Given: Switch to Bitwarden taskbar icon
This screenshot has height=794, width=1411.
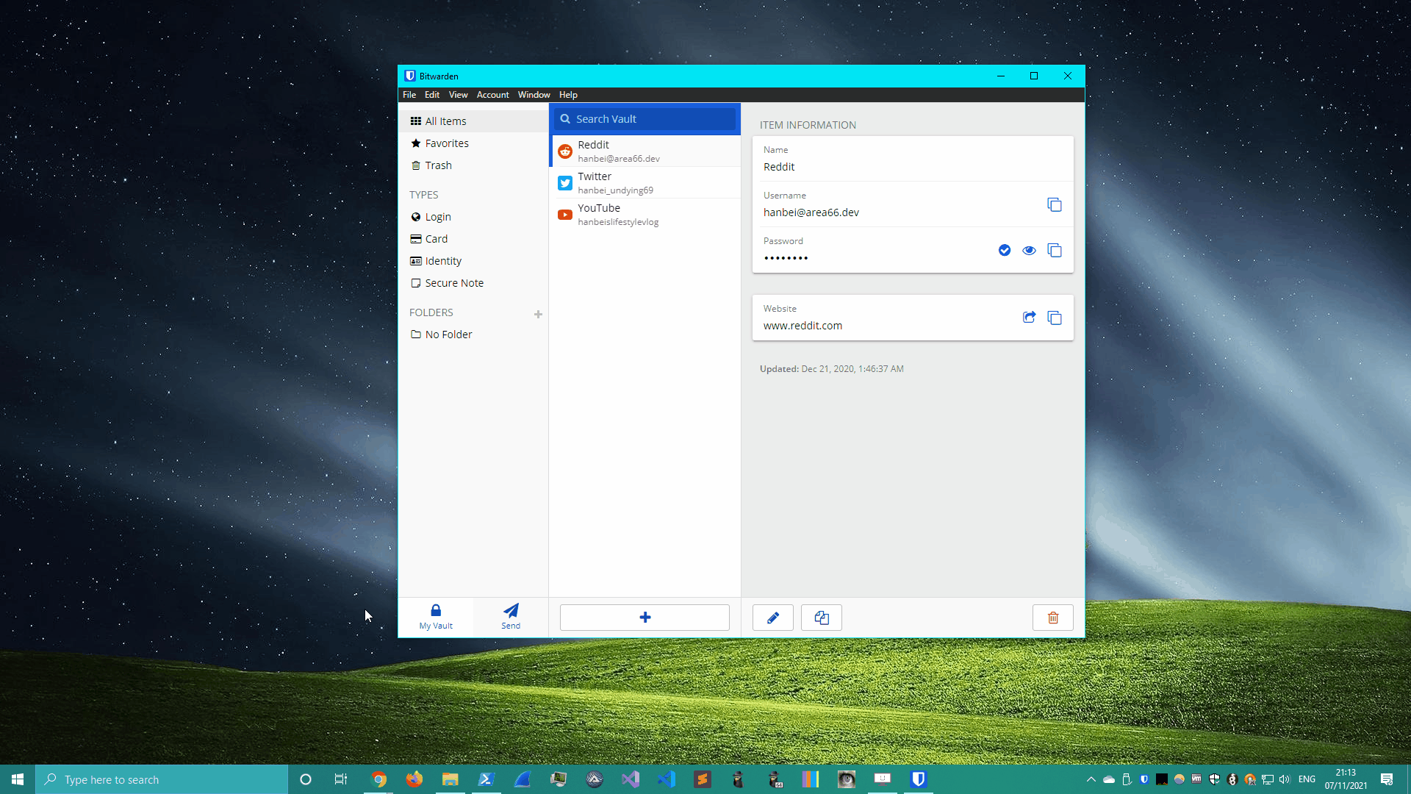Looking at the screenshot, I should pos(919,779).
